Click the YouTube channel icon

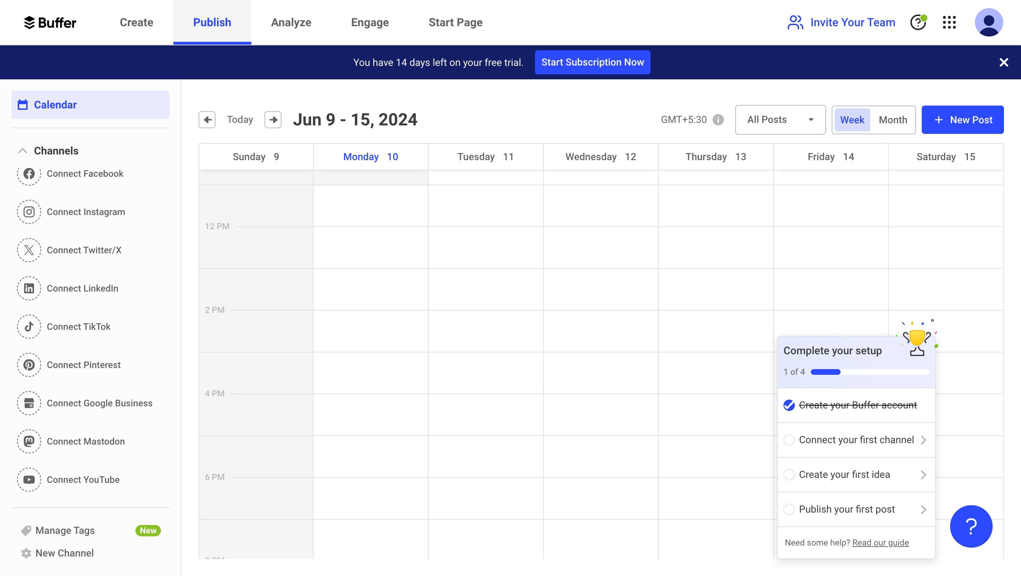[29, 480]
